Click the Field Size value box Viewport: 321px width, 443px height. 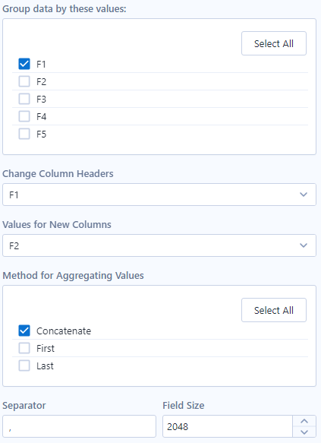point(228,426)
